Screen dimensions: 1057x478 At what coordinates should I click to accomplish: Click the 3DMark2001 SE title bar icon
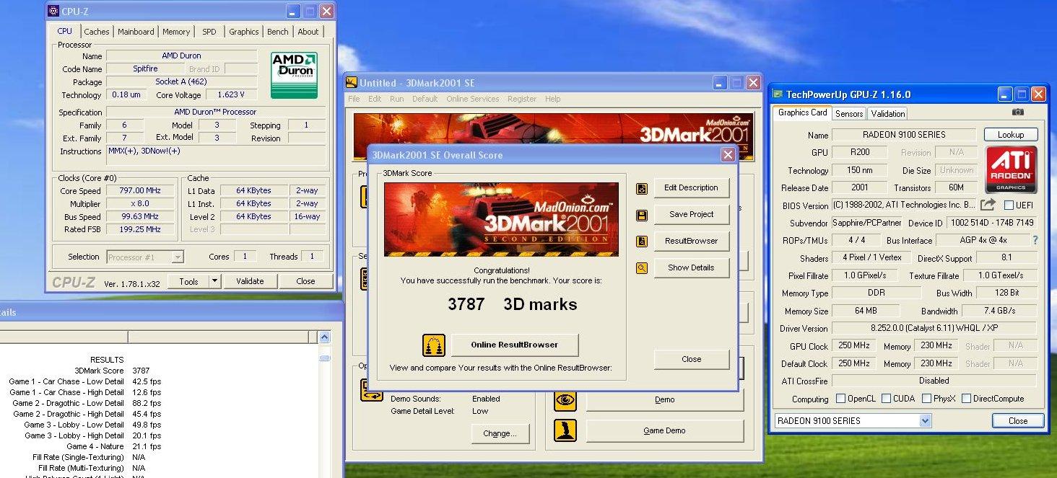point(352,82)
